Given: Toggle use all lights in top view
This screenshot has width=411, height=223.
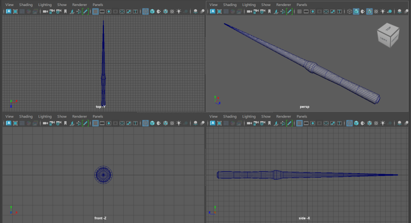Looking at the screenshot, I should (179, 12).
